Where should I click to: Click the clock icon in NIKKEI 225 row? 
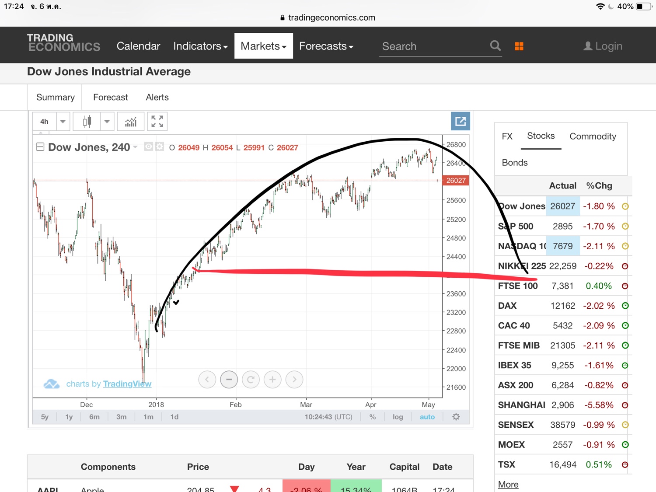coord(625,266)
